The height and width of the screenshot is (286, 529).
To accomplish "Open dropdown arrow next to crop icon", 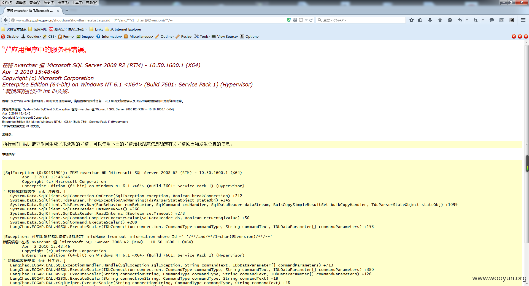I will [483, 20].
